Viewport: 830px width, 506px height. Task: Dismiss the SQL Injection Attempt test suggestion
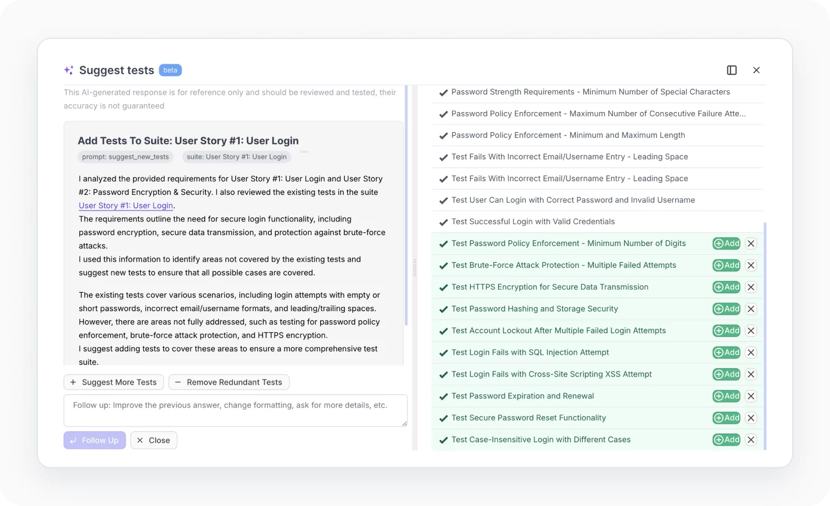[x=751, y=352]
